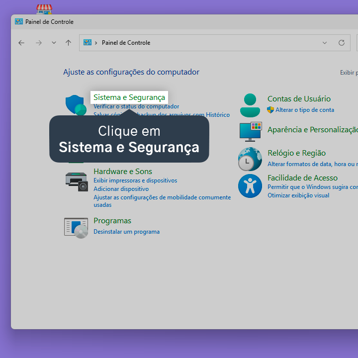Click the Ajuste as configurações do computador heading

tap(131, 72)
